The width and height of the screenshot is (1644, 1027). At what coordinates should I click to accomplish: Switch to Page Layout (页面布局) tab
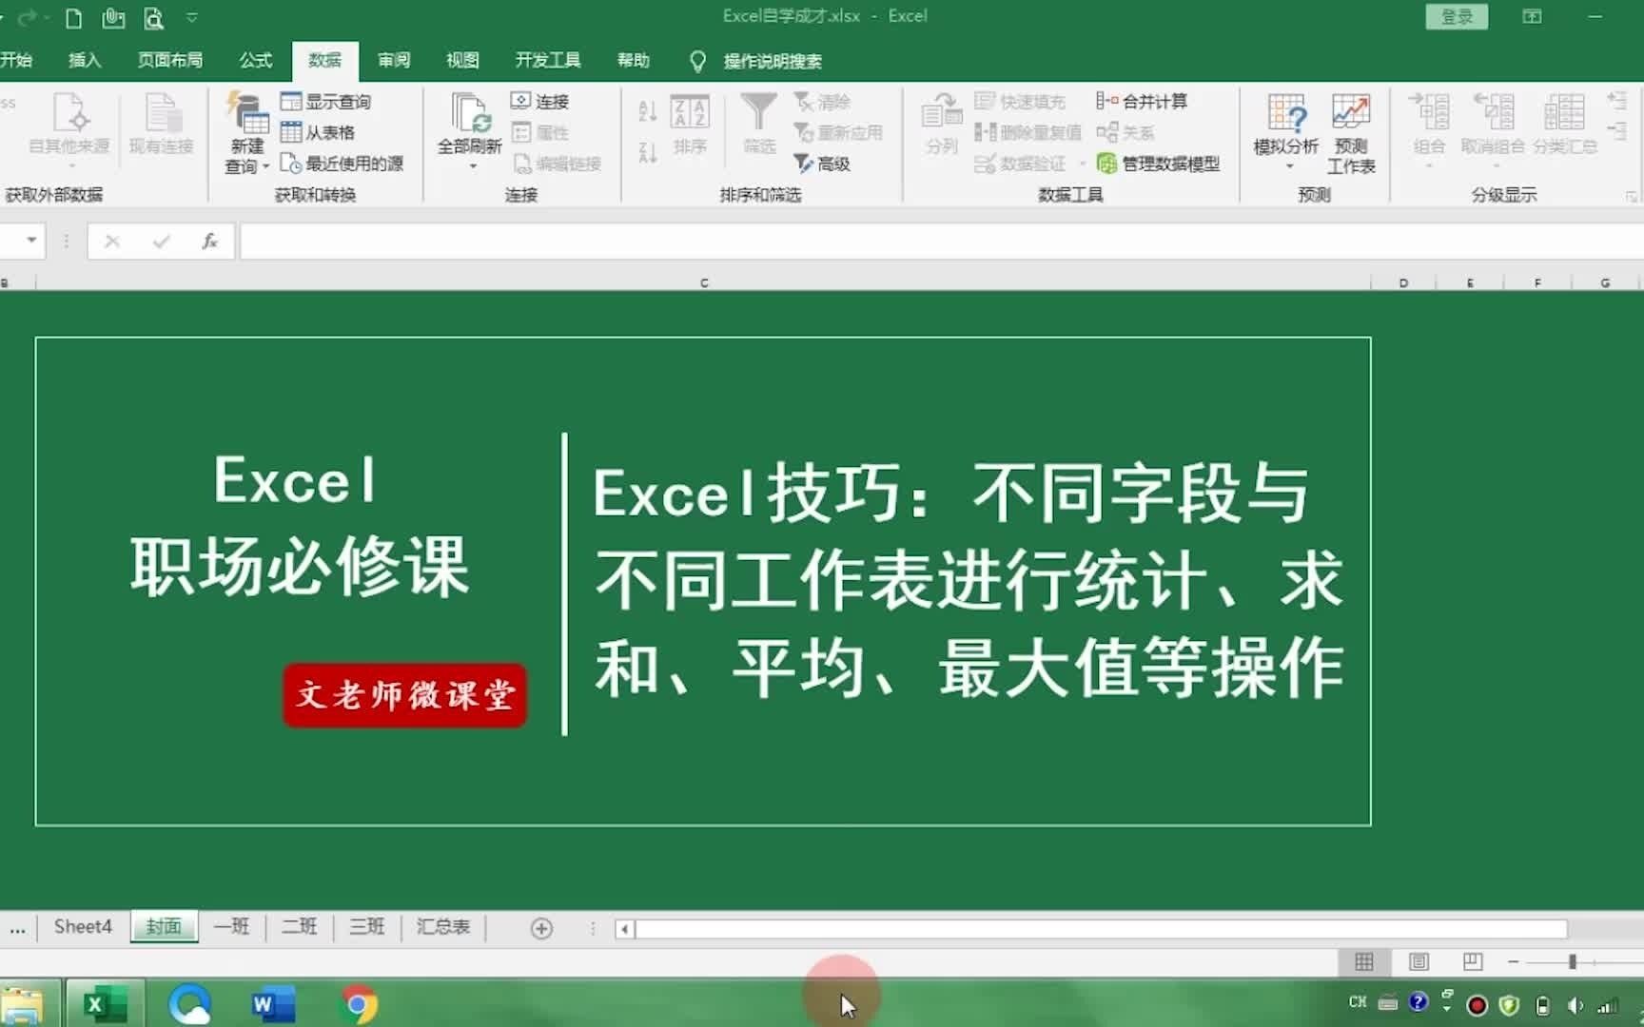170,61
